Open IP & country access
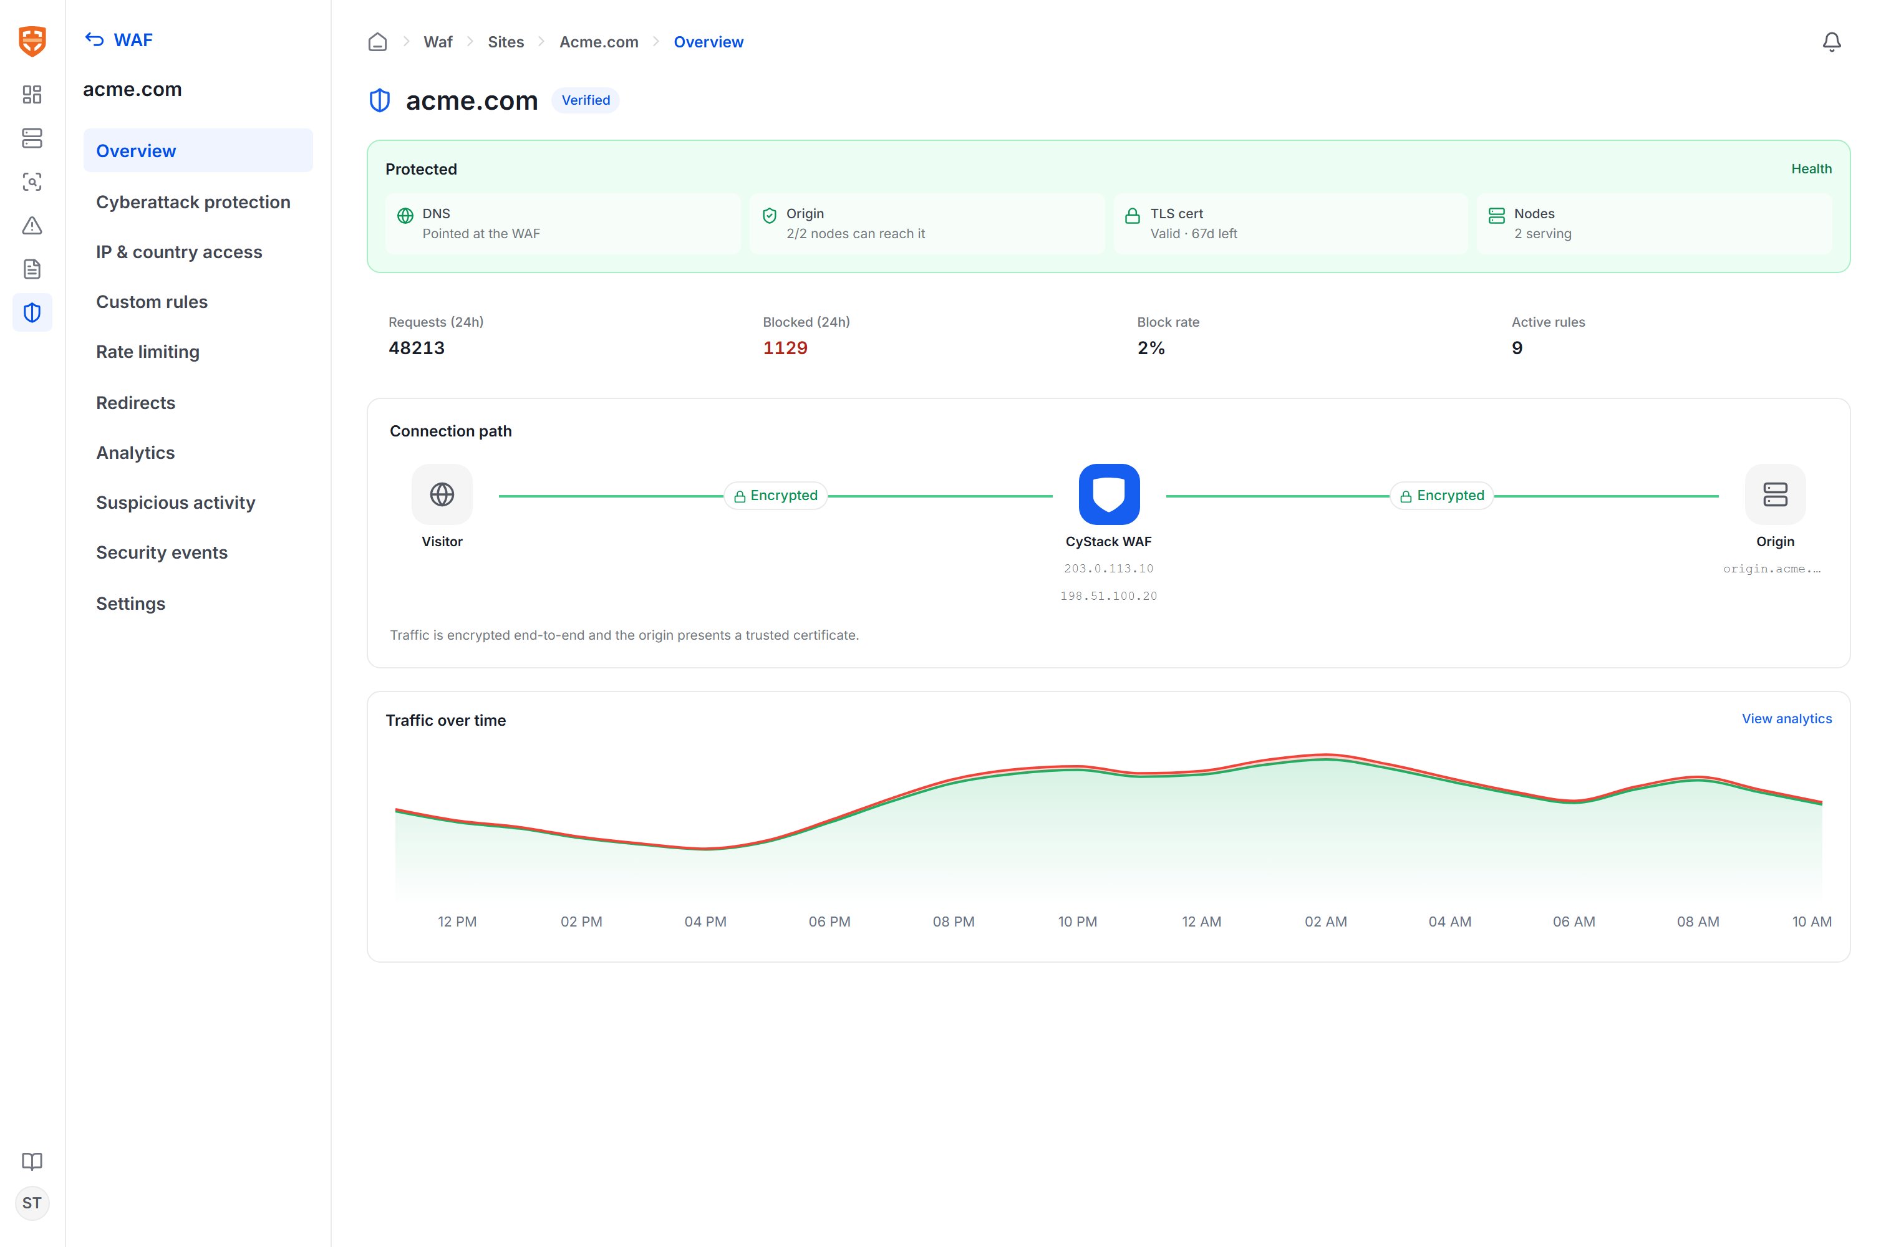 tap(198, 252)
